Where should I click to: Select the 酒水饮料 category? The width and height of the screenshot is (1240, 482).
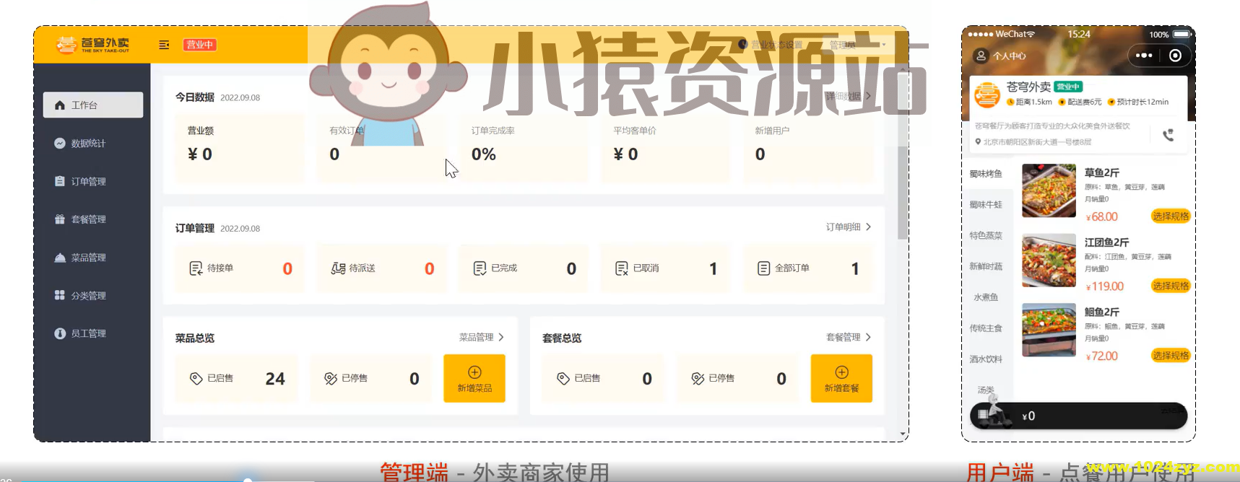click(986, 359)
